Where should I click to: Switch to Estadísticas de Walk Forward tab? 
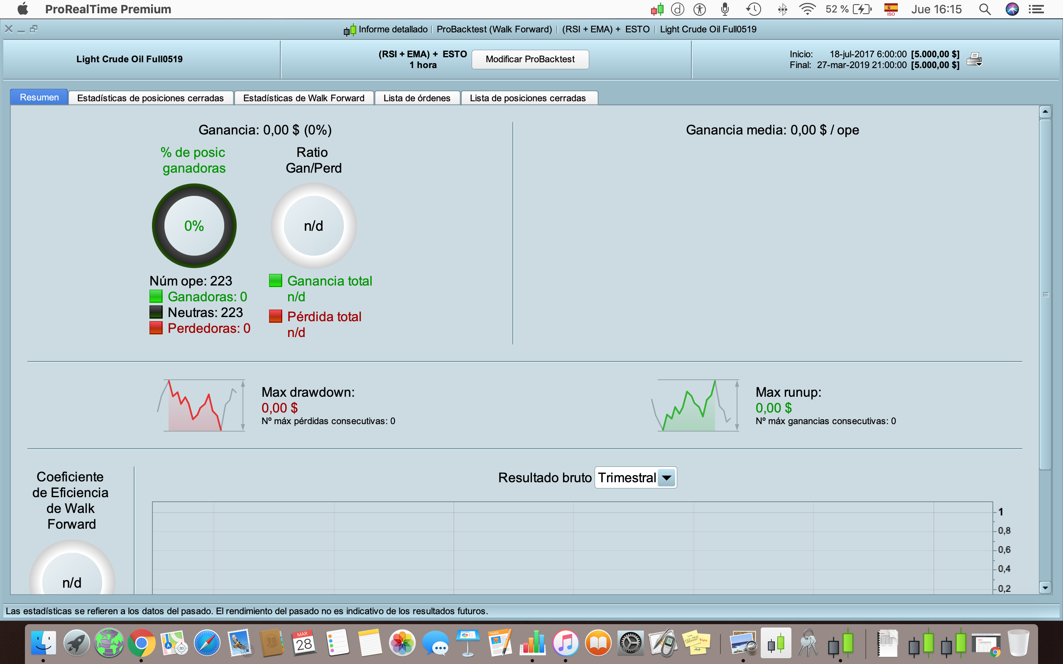tap(304, 98)
